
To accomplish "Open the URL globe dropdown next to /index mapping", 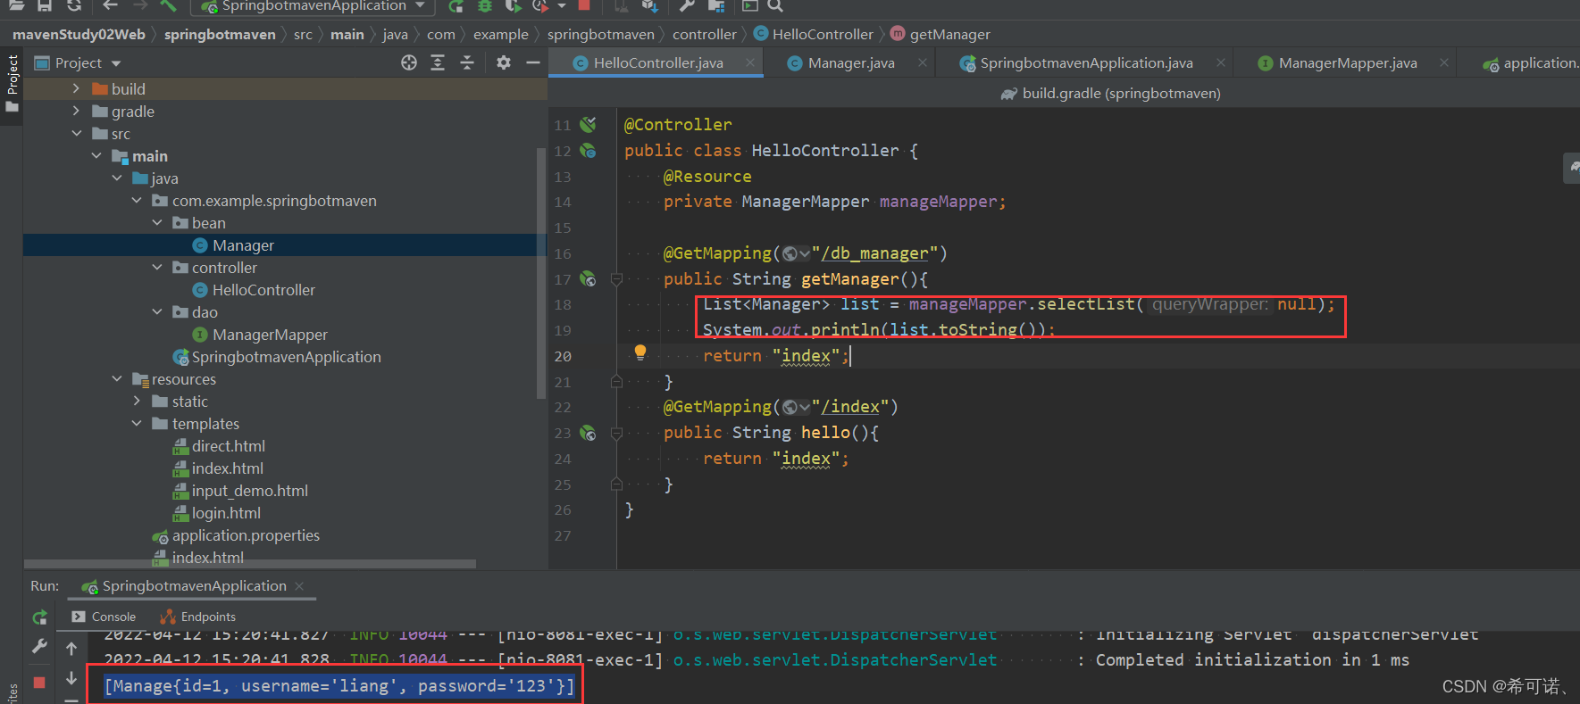I will [x=796, y=408].
